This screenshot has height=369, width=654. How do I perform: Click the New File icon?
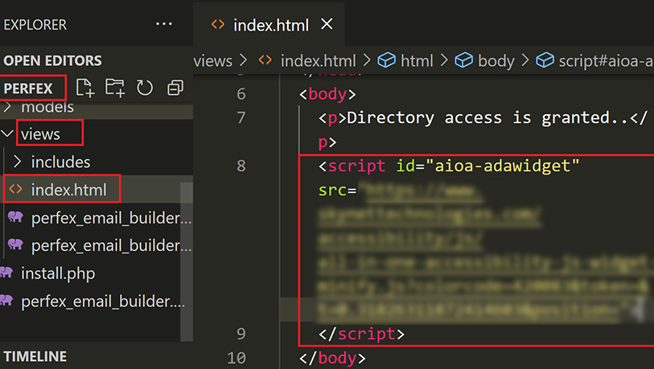coord(85,88)
